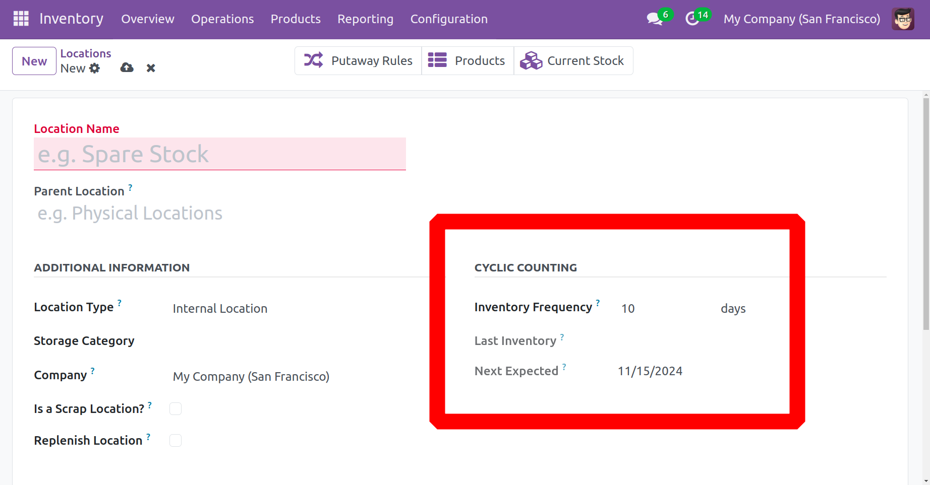Open the user avatar menu
The width and height of the screenshot is (930, 485).
tap(903, 19)
